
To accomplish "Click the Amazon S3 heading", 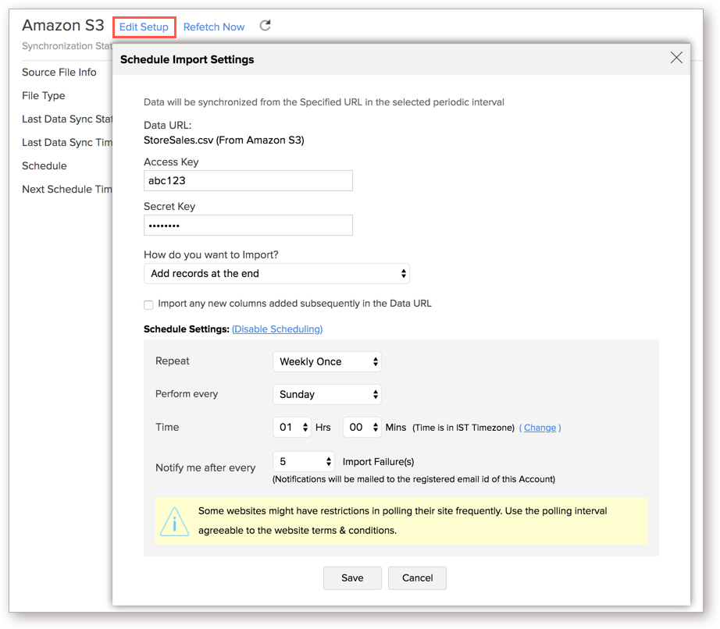I will 63,25.
